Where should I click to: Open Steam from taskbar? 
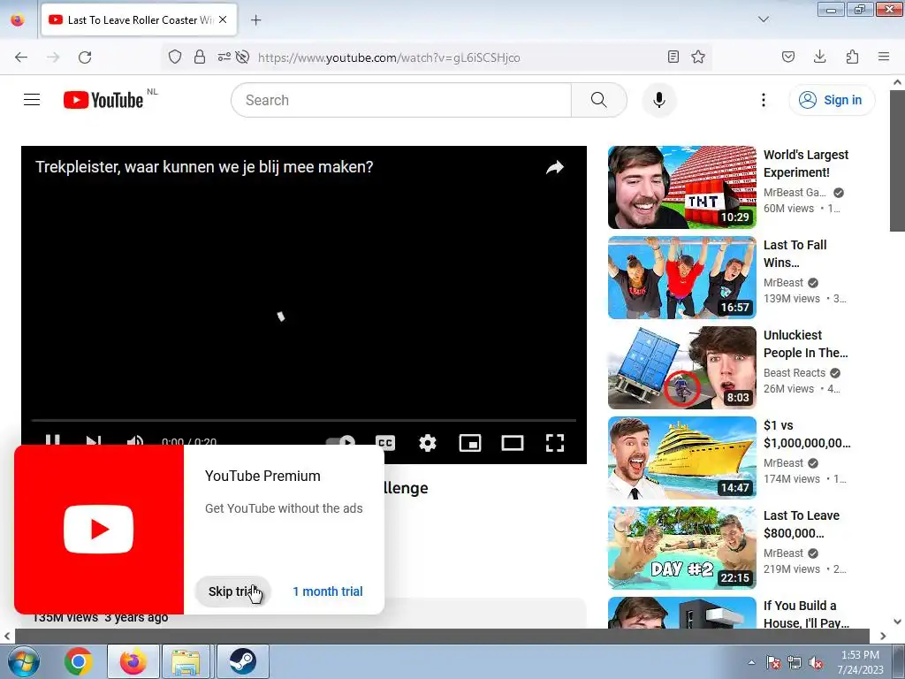point(242,661)
